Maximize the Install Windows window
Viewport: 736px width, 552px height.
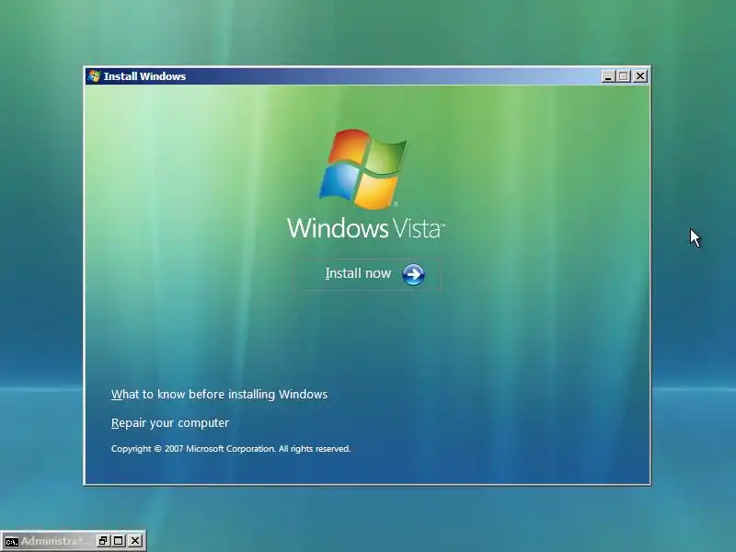coord(624,76)
